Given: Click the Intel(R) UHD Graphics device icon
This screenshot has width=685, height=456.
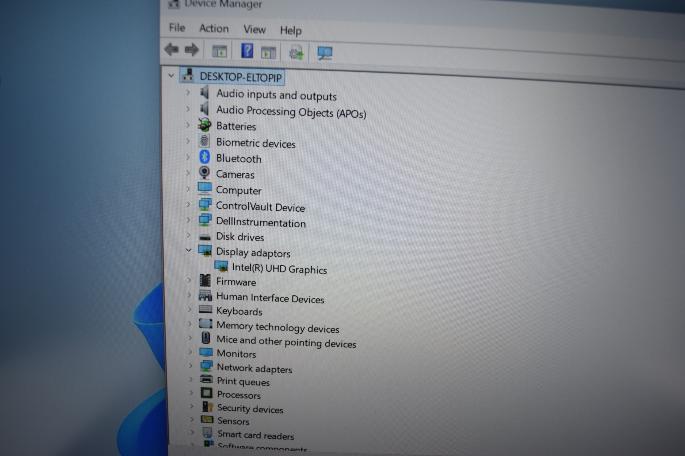Looking at the screenshot, I should coord(221,266).
